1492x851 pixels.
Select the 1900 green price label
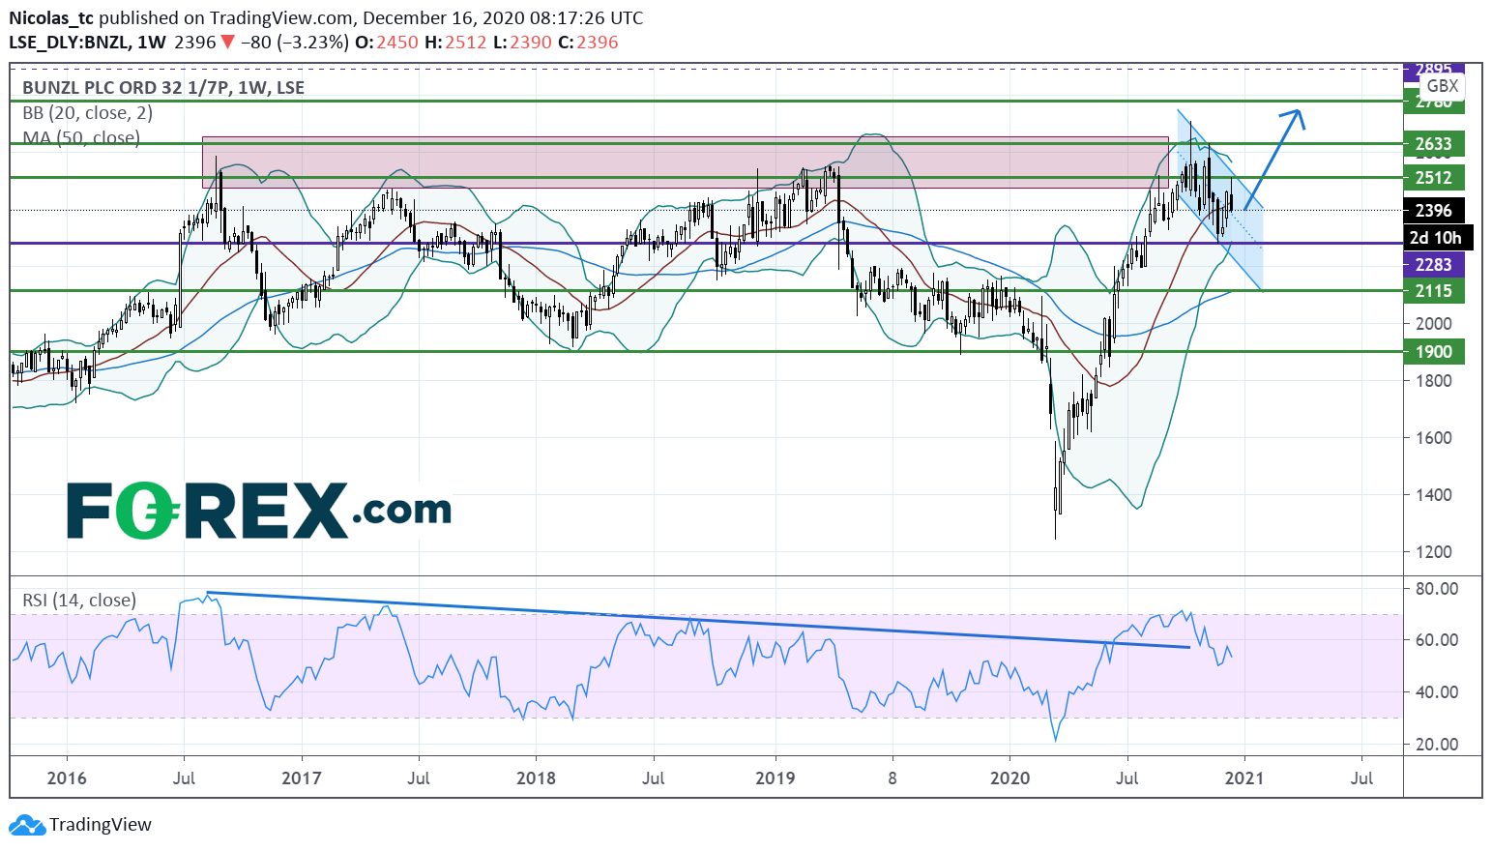pos(1433,352)
